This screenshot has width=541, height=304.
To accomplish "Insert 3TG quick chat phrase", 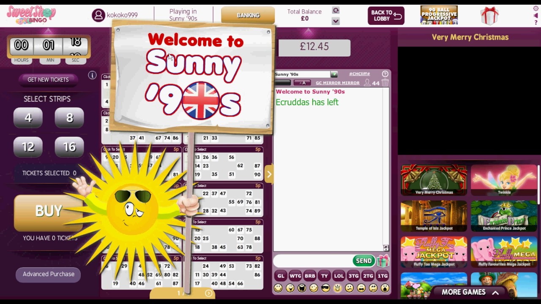I will point(353,276).
